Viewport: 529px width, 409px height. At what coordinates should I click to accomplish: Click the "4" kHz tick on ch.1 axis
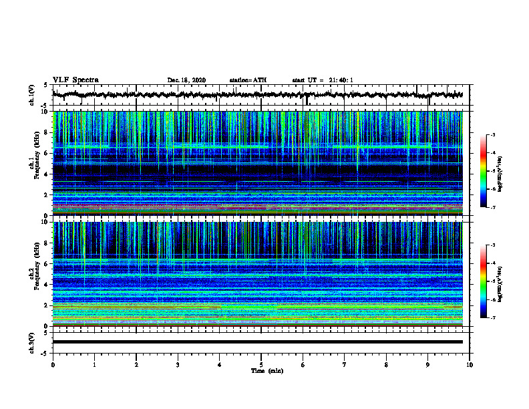point(46,174)
